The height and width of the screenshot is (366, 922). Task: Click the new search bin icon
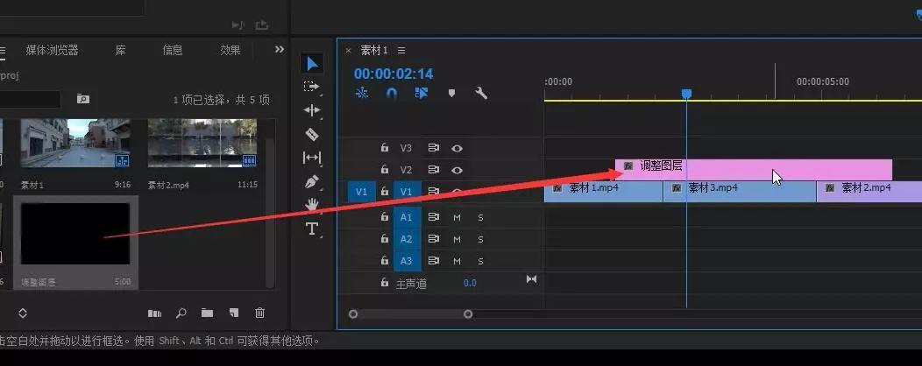click(x=83, y=99)
